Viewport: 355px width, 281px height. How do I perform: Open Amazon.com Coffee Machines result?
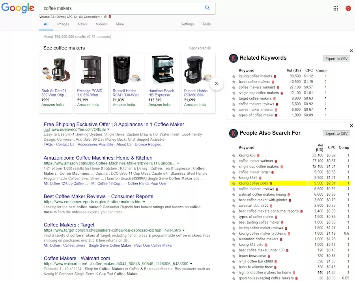point(98,158)
